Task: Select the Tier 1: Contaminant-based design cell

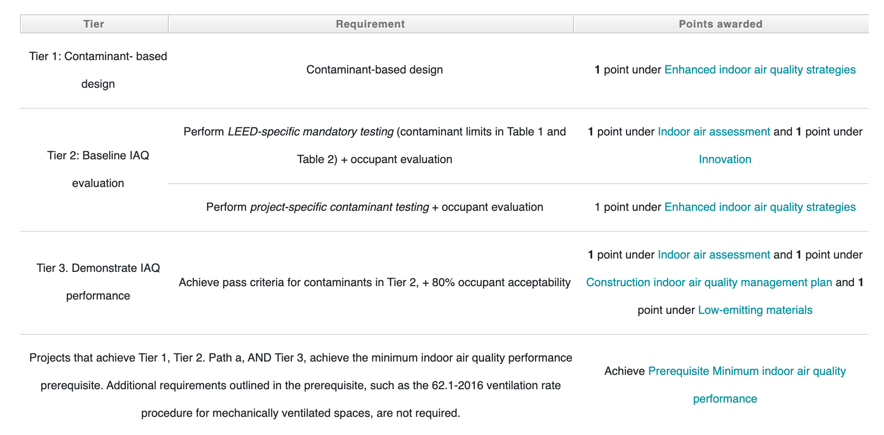Action: click(x=98, y=70)
